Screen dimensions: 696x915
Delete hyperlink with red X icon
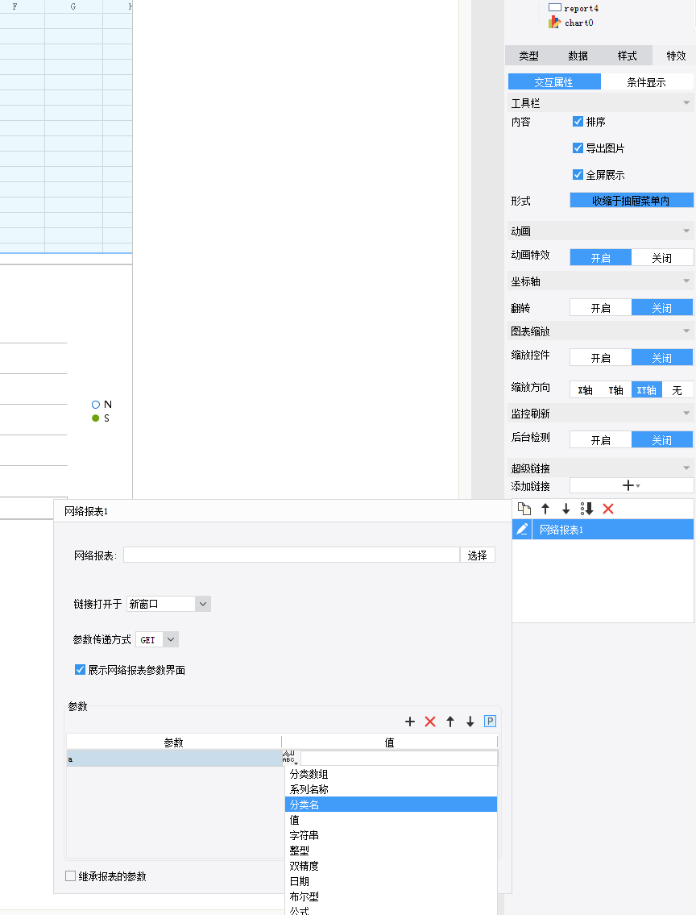608,509
